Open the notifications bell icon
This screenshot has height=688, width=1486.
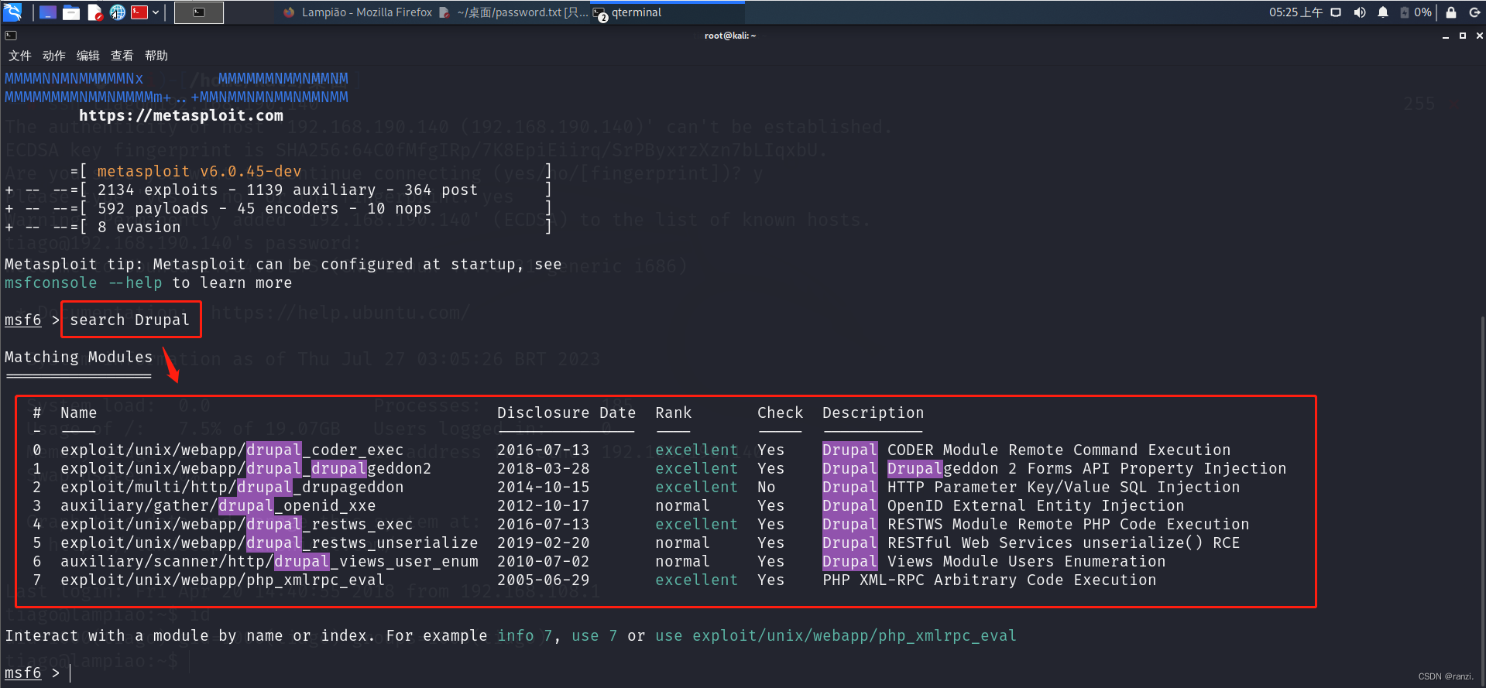1383,12
